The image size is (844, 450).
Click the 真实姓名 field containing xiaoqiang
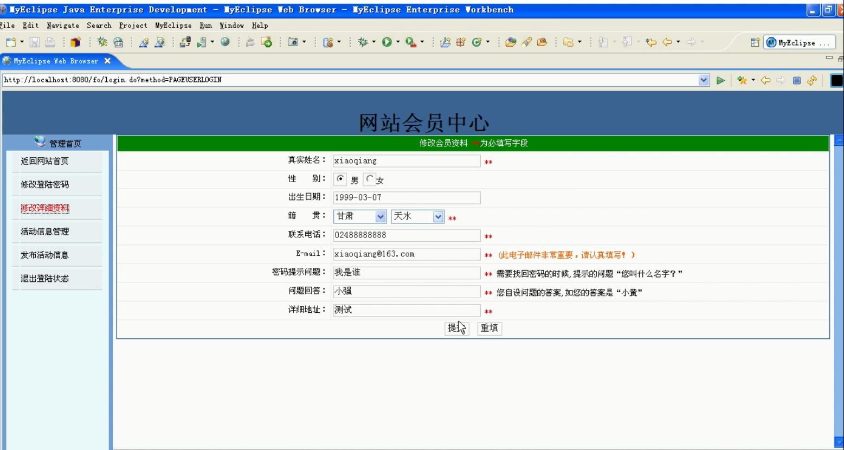pos(407,160)
